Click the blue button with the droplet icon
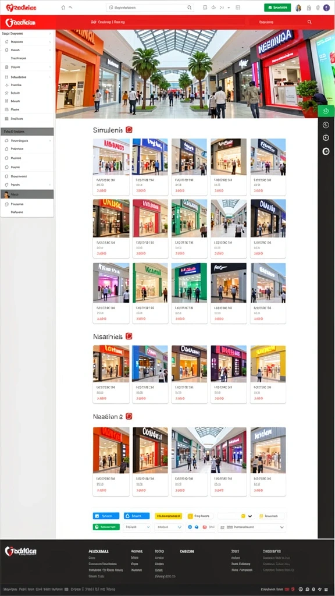This screenshot has width=335, height=596. click(x=136, y=516)
